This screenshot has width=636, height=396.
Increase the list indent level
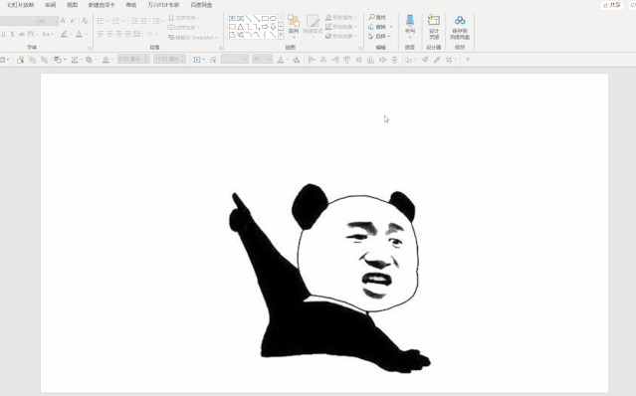[144, 21]
